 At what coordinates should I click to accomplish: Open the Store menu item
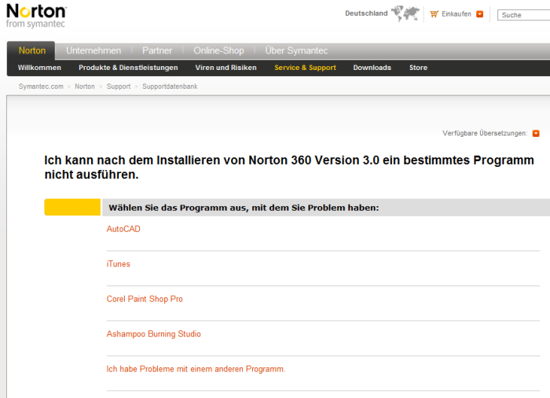tap(418, 68)
